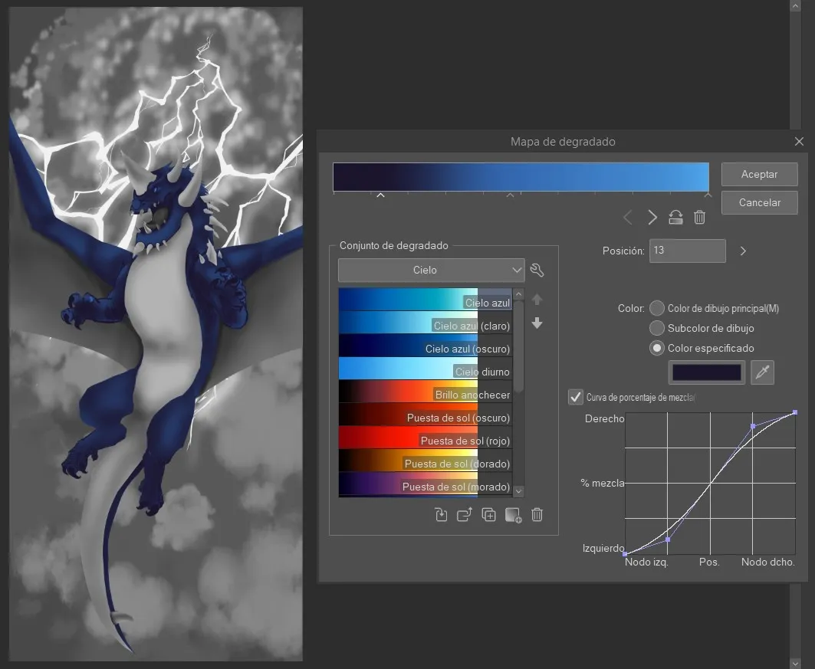Close the Mapa de degradado dialog
815x669 pixels.
[x=799, y=141]
